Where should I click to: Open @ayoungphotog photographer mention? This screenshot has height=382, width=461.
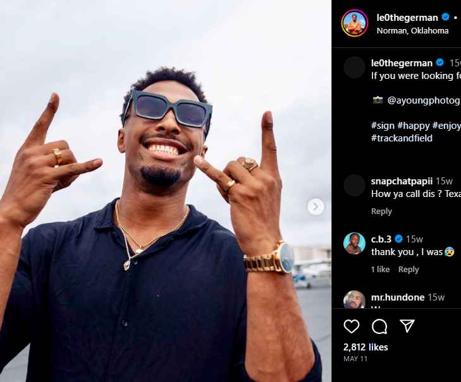point(424,100)
